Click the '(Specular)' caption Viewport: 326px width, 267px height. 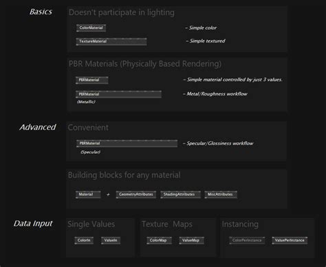(90, 152)
